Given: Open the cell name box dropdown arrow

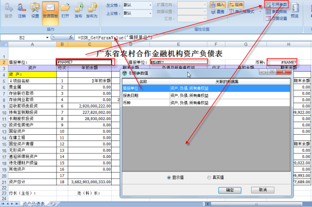Looking at the screenshot, I should tap(47, 37).
